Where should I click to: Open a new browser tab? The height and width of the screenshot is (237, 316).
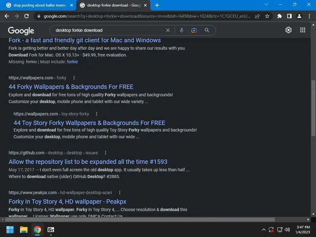click(x=157, y=5)
